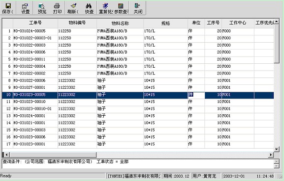Click the 物料名称 column header
Image resolution: width=284 pixels, height=181 pixels.
click(120, 23)
